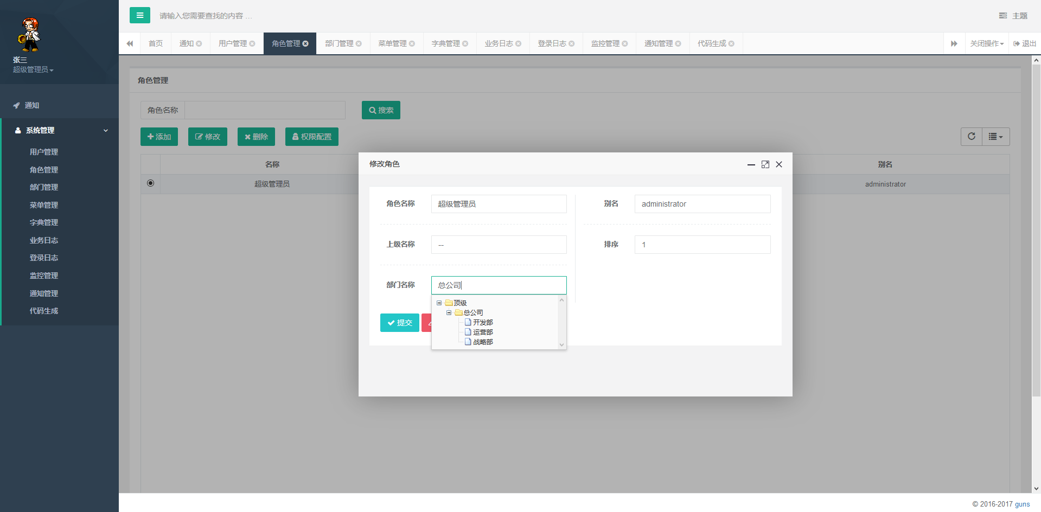Select 开发部 in the department tree
The height and width of the screenshot is (512, 1041).
tap(482, 323)
